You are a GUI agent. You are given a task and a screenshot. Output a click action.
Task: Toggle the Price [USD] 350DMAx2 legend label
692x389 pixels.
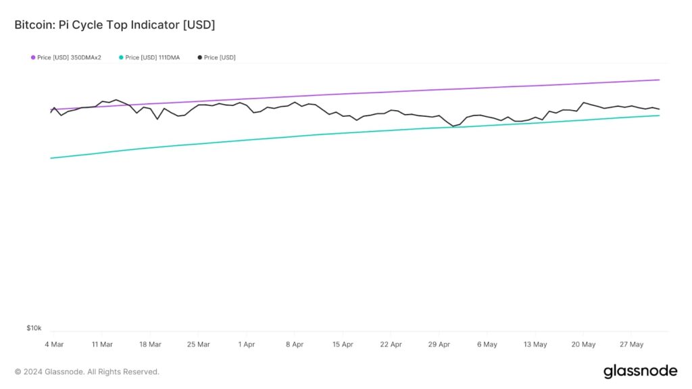[x=69, y=57]
